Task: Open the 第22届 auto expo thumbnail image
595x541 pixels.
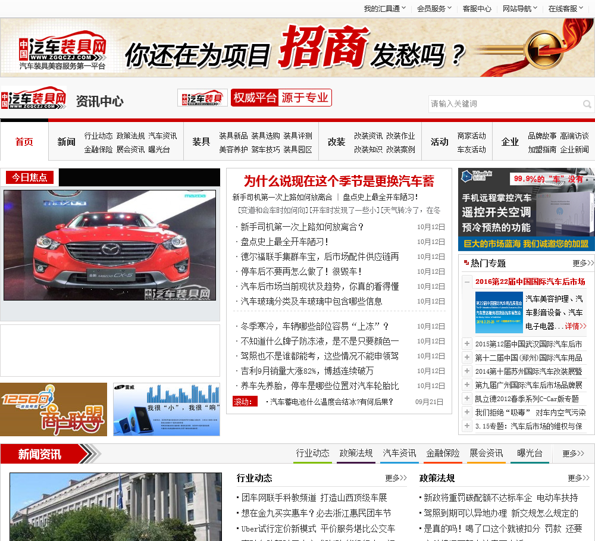Action: tap(499, 312)
